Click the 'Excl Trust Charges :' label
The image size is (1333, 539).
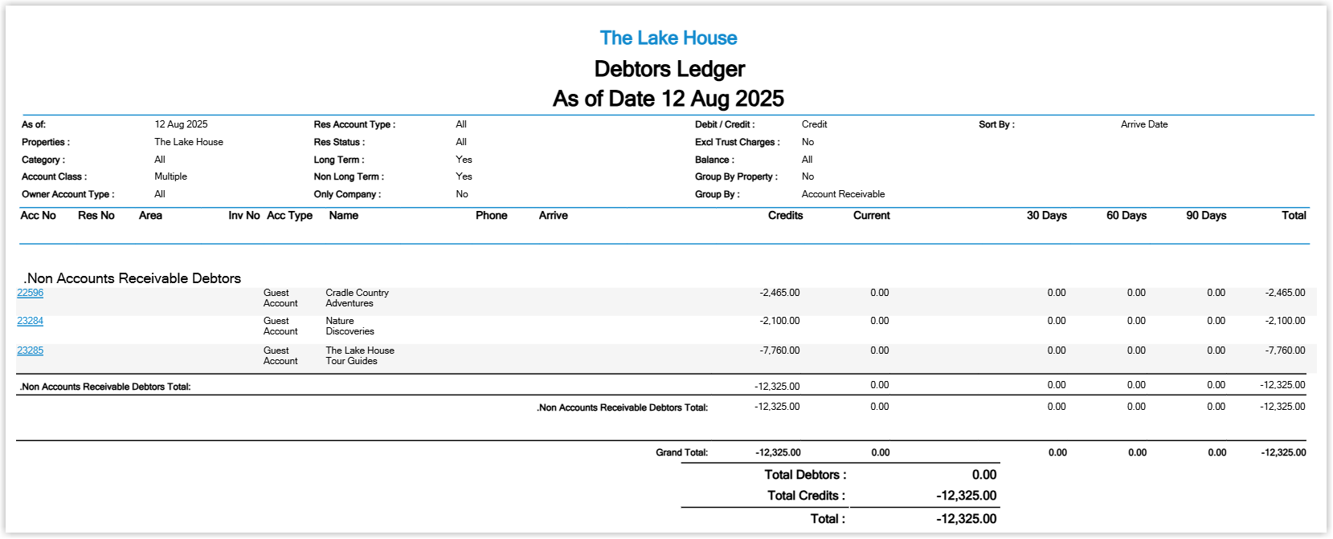738,142
